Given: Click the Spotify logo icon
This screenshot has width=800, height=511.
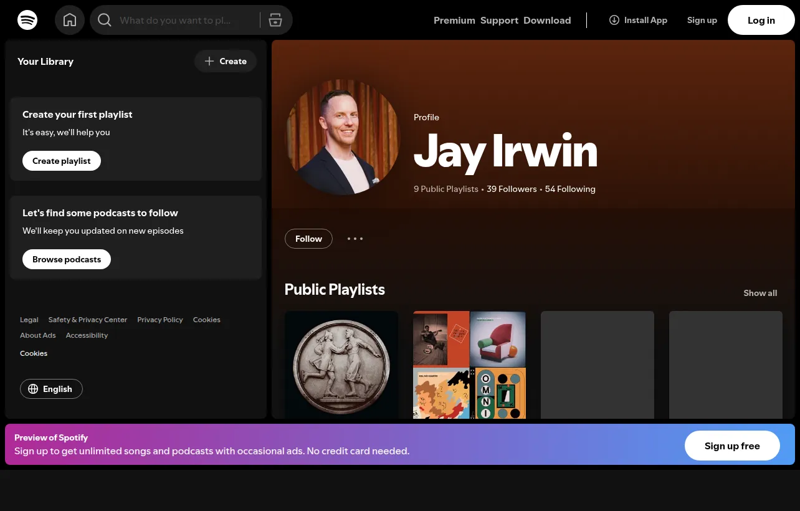Looking at the screenshot, I should tap(27, 20).
